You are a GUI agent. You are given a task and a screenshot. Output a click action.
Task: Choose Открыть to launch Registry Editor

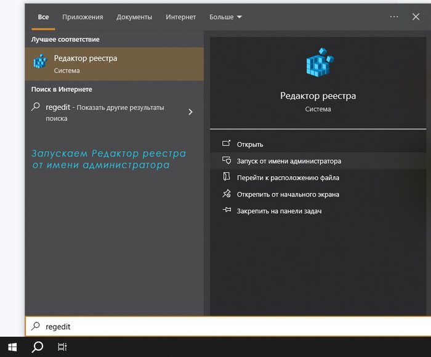coord(250,144)
